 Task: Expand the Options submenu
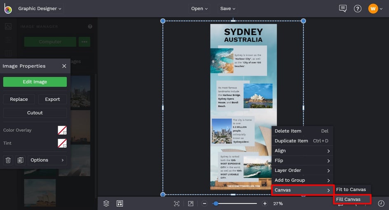click(47, 160)
